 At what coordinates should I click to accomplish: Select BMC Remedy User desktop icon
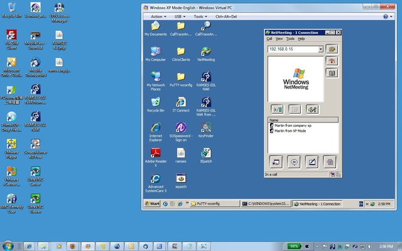click(x=11, y=203)
